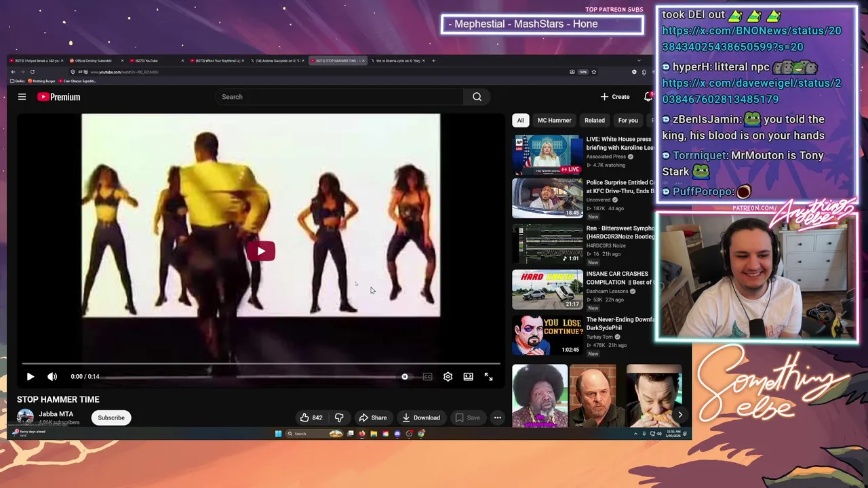
Task: Subscribe to Jabba MTA
Action: 111,418
